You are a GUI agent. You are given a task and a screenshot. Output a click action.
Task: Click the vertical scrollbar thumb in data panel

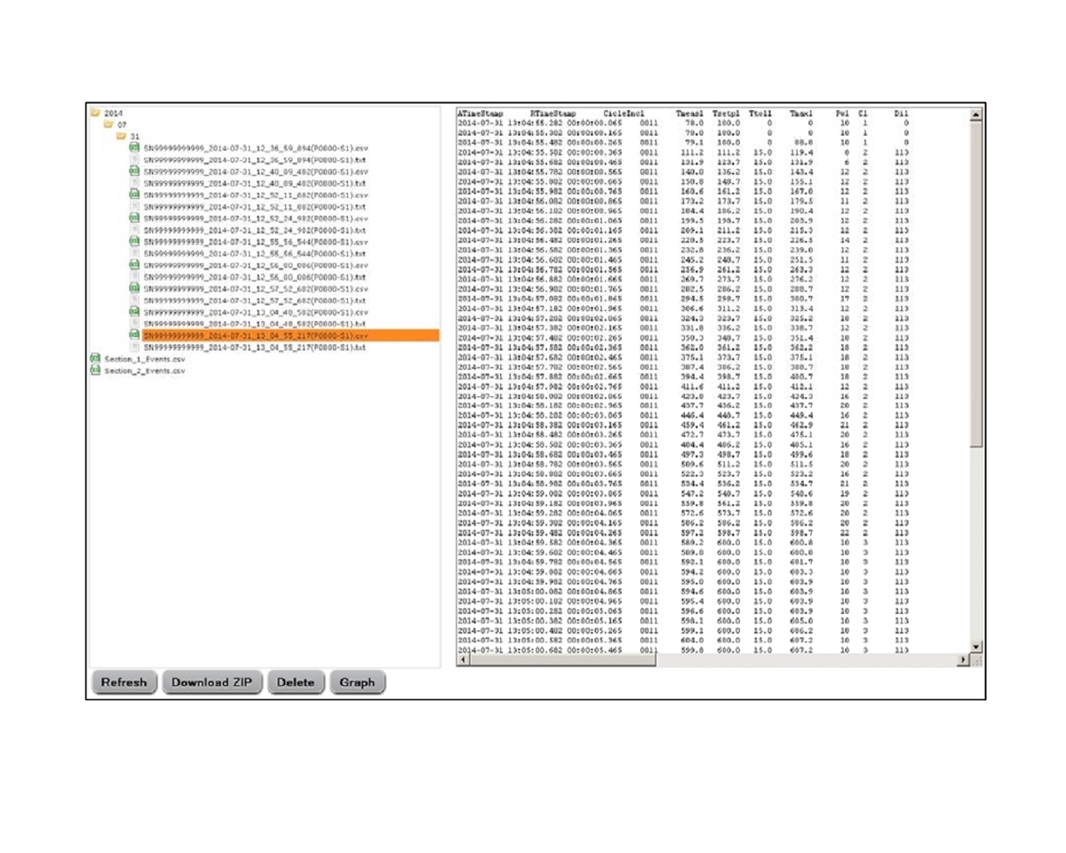point(977,283)
